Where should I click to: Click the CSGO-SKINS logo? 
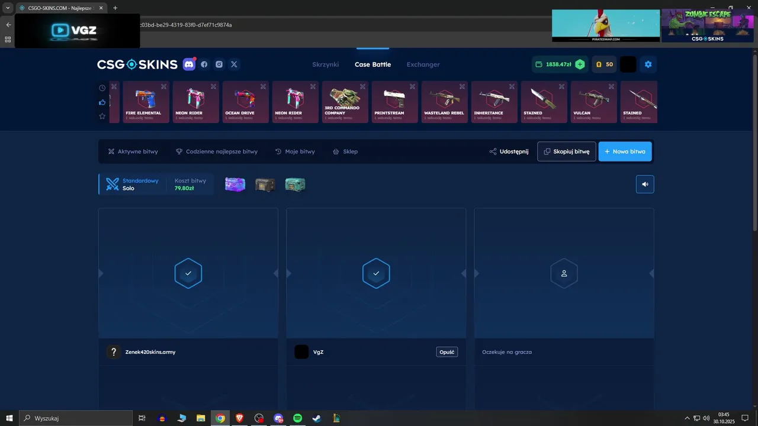(x=137, y=64)
